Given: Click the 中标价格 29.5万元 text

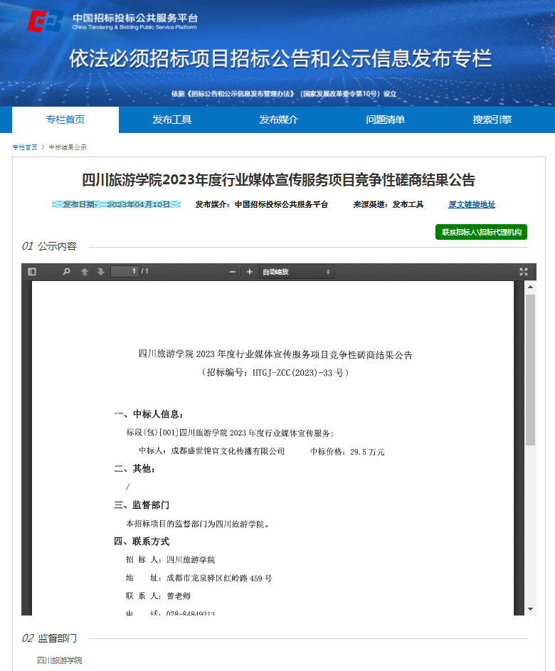Looking at the screenshot, I should tap(347, 452).
